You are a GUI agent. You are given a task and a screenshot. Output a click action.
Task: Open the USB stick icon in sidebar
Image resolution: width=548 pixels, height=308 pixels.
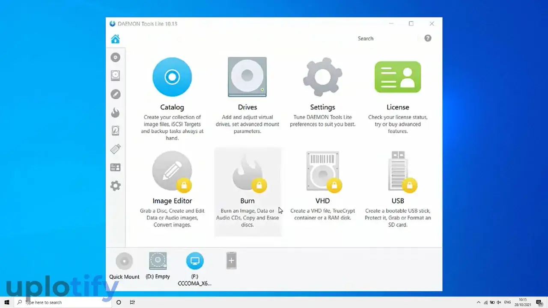(115, 149)
